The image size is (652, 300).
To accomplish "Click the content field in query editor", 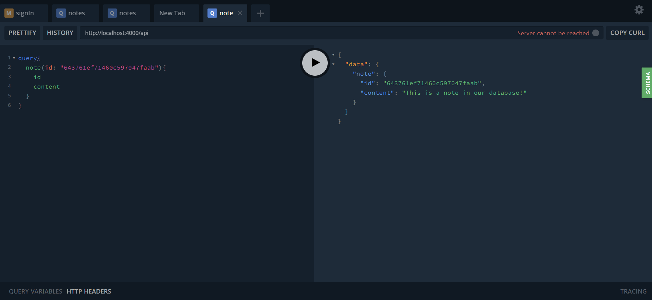I will [47, 87].
